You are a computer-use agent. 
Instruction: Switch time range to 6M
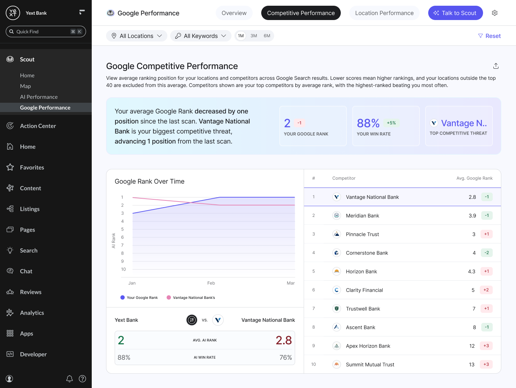(267, 36)
